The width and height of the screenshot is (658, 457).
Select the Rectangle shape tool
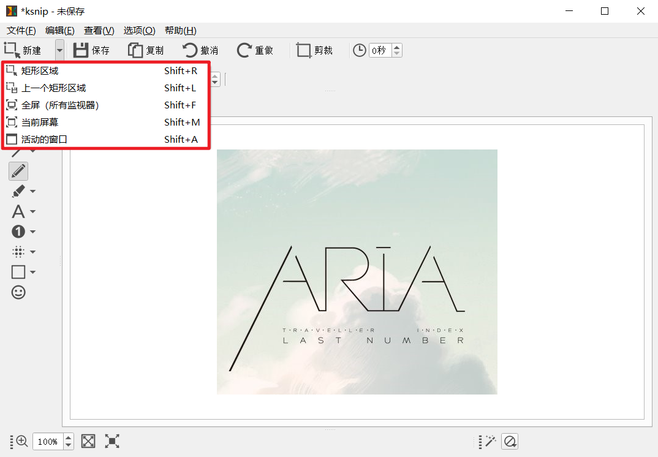click(x=18, y=272)
